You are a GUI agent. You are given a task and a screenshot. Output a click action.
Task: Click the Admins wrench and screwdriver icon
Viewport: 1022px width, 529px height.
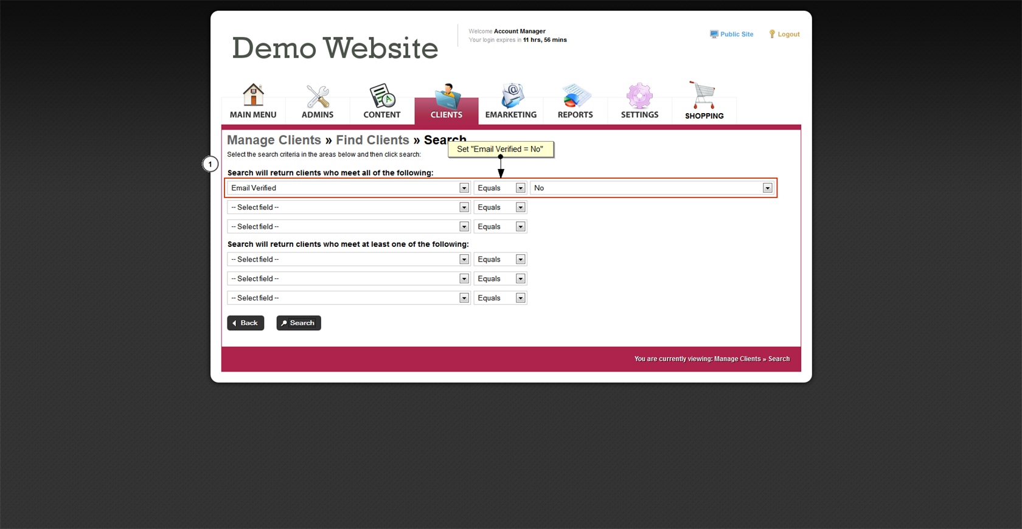tap(318, 96)
